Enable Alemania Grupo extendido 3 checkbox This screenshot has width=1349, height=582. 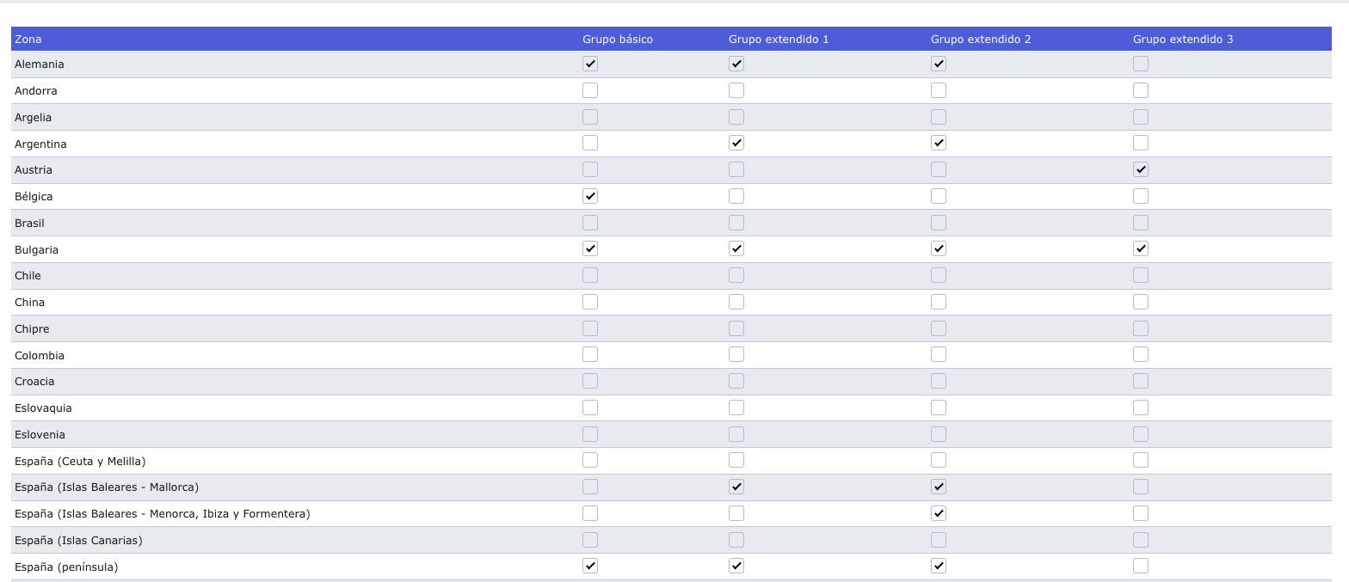click(1141, 64)
